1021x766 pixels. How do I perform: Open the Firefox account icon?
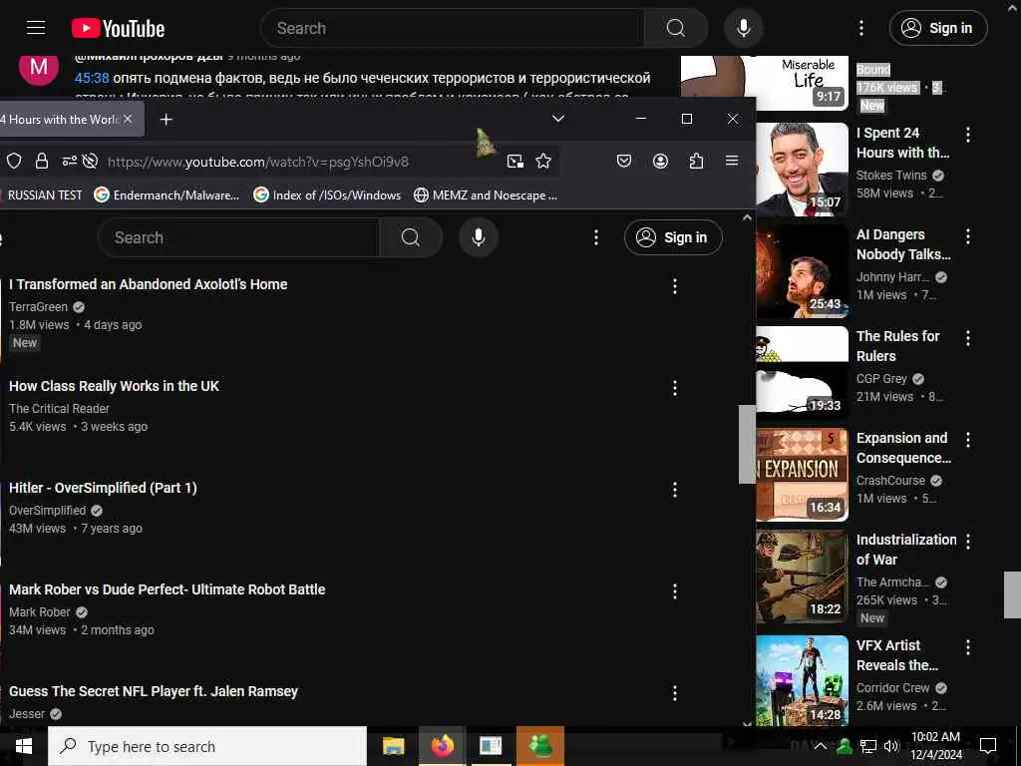tap(660, 161)
